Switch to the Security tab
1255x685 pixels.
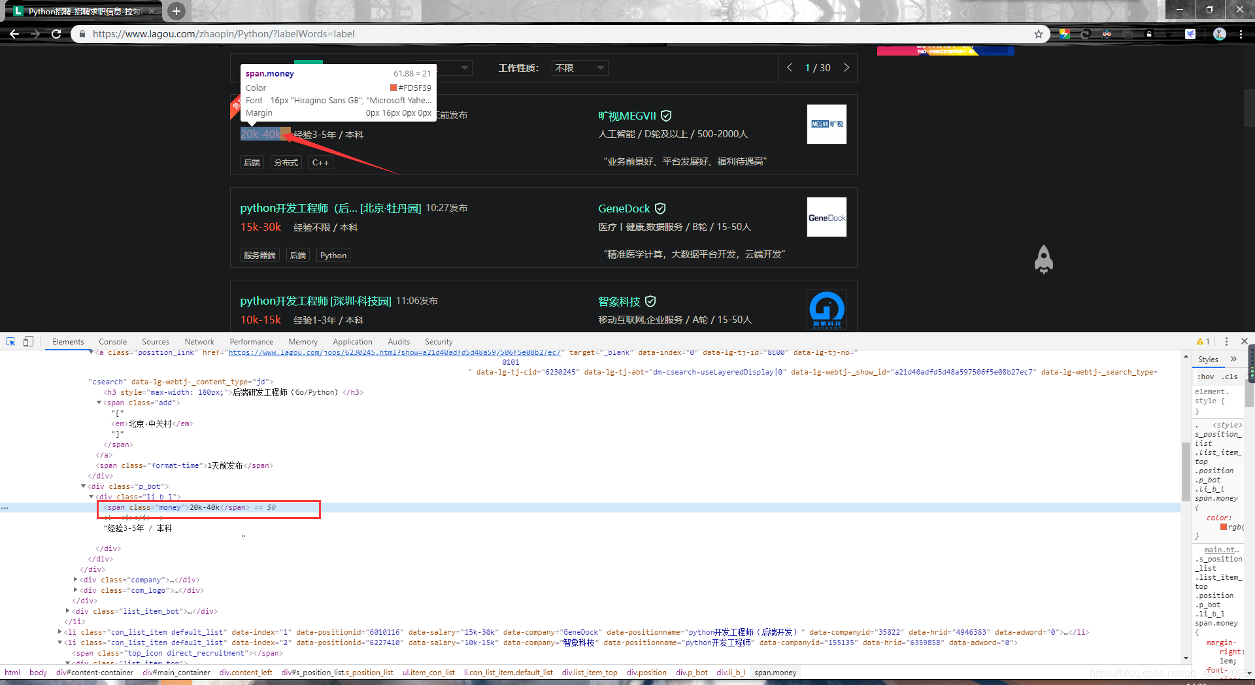point(439,342)
